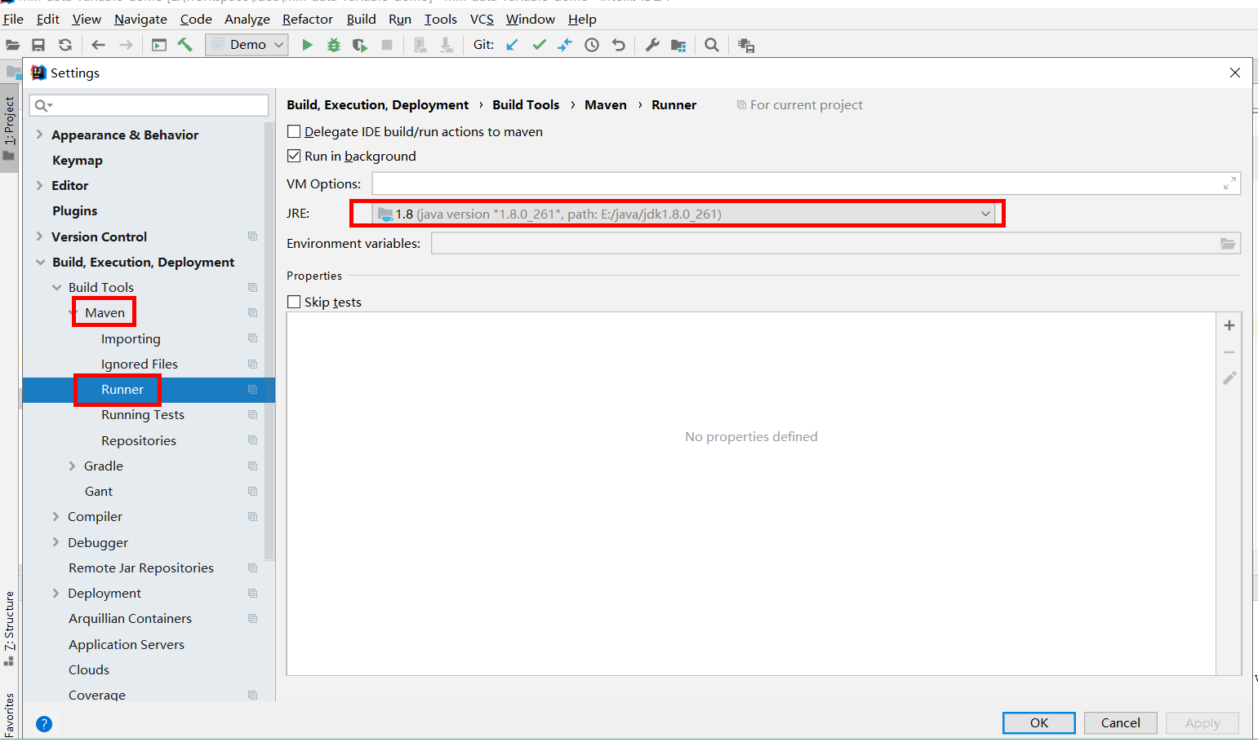Browse environment variables via folder icon

click(x=1228, y=243)
